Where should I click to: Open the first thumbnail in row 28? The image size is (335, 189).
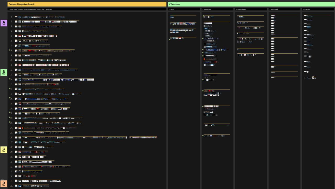coord(16,147)
